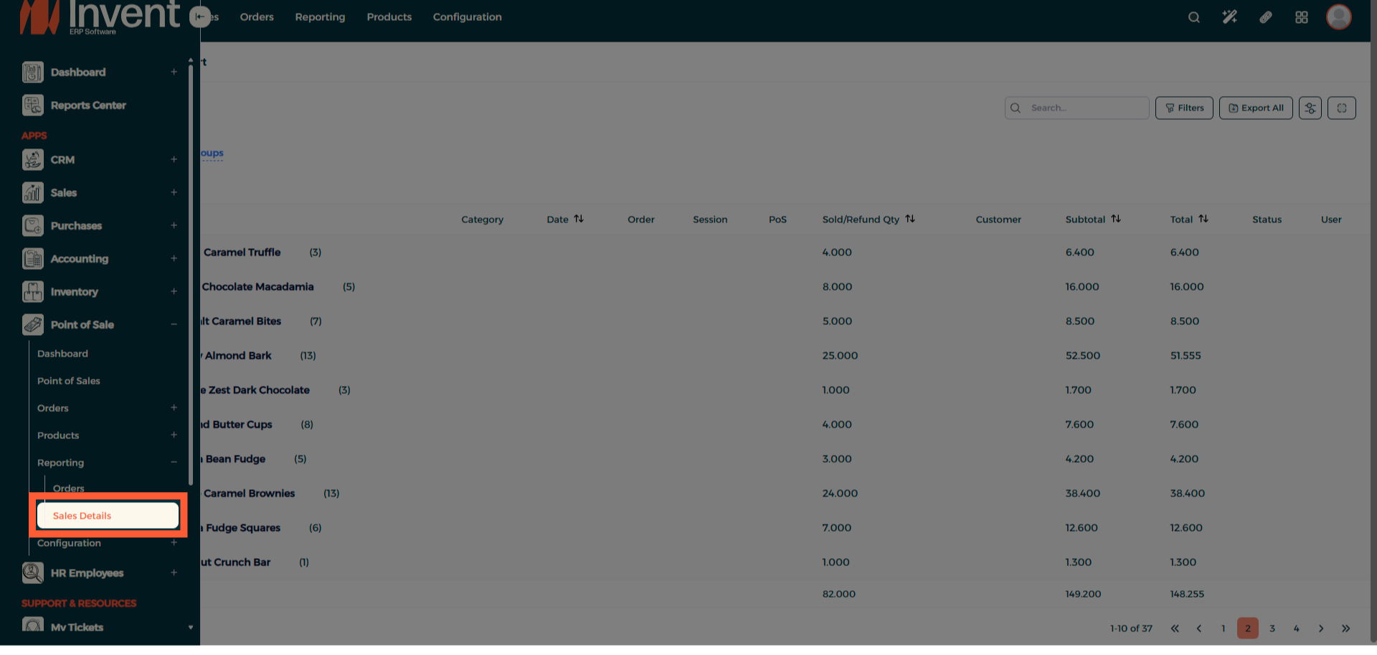
Task: Go to page 3
Action: [x=1272, y=628]
